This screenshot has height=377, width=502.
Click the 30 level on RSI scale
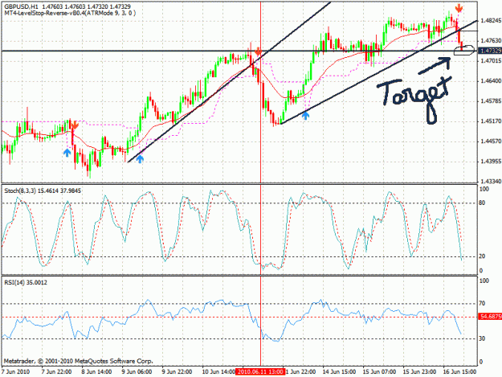482,338
